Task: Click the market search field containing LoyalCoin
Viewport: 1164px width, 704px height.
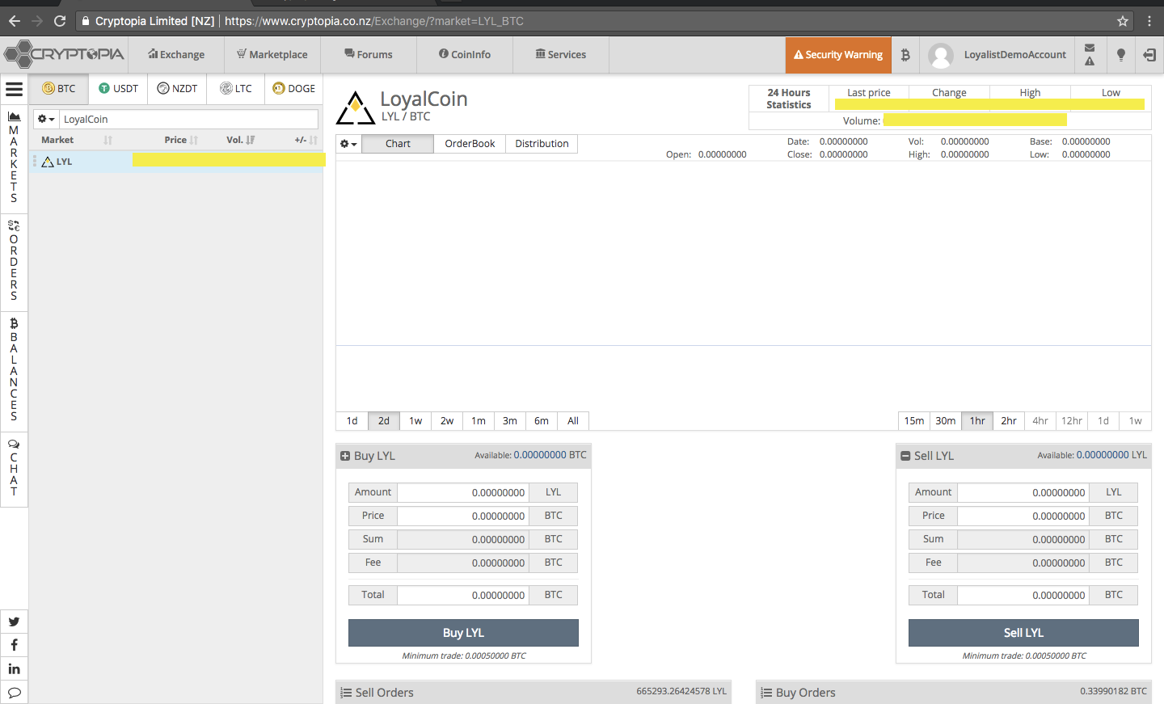Action: (188, 120)
